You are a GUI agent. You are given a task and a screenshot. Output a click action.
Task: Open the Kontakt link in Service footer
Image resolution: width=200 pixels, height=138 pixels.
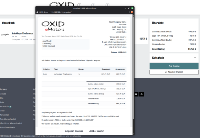(3, 94)
